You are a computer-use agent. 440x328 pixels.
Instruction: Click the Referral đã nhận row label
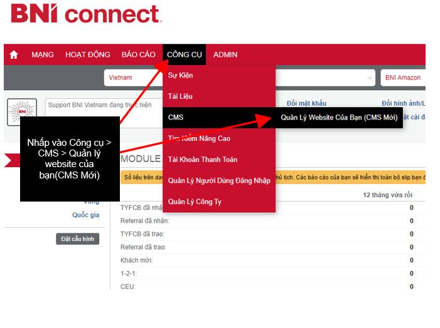[145, 221]
